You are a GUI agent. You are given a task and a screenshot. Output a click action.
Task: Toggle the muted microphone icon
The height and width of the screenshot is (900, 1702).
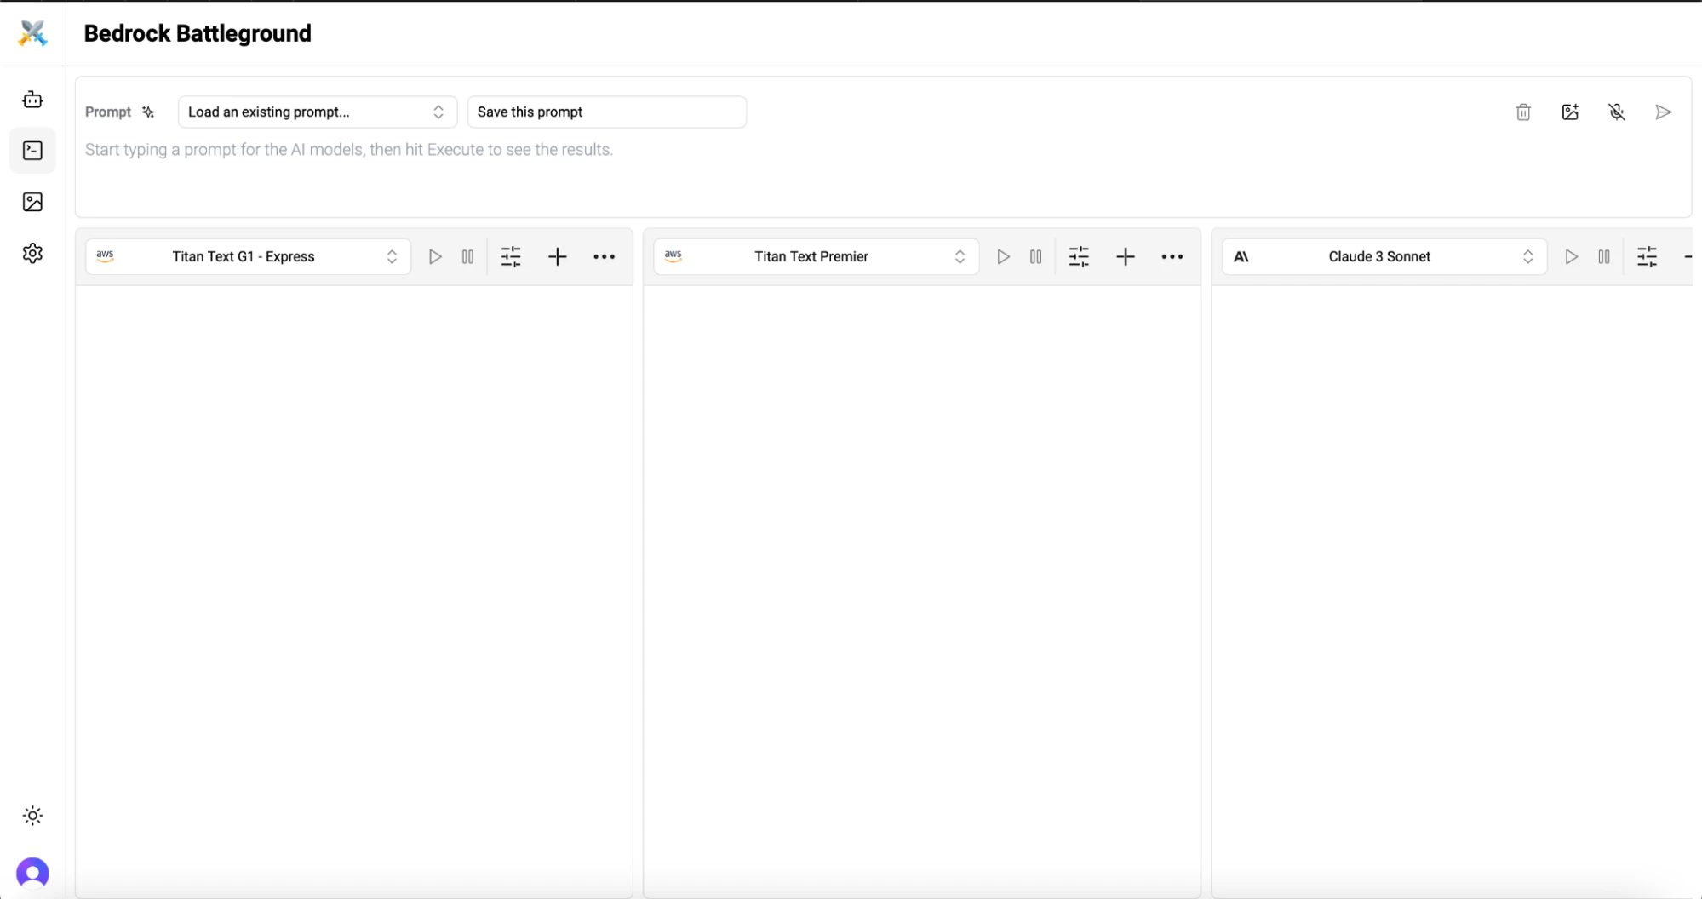[1617, 112]
